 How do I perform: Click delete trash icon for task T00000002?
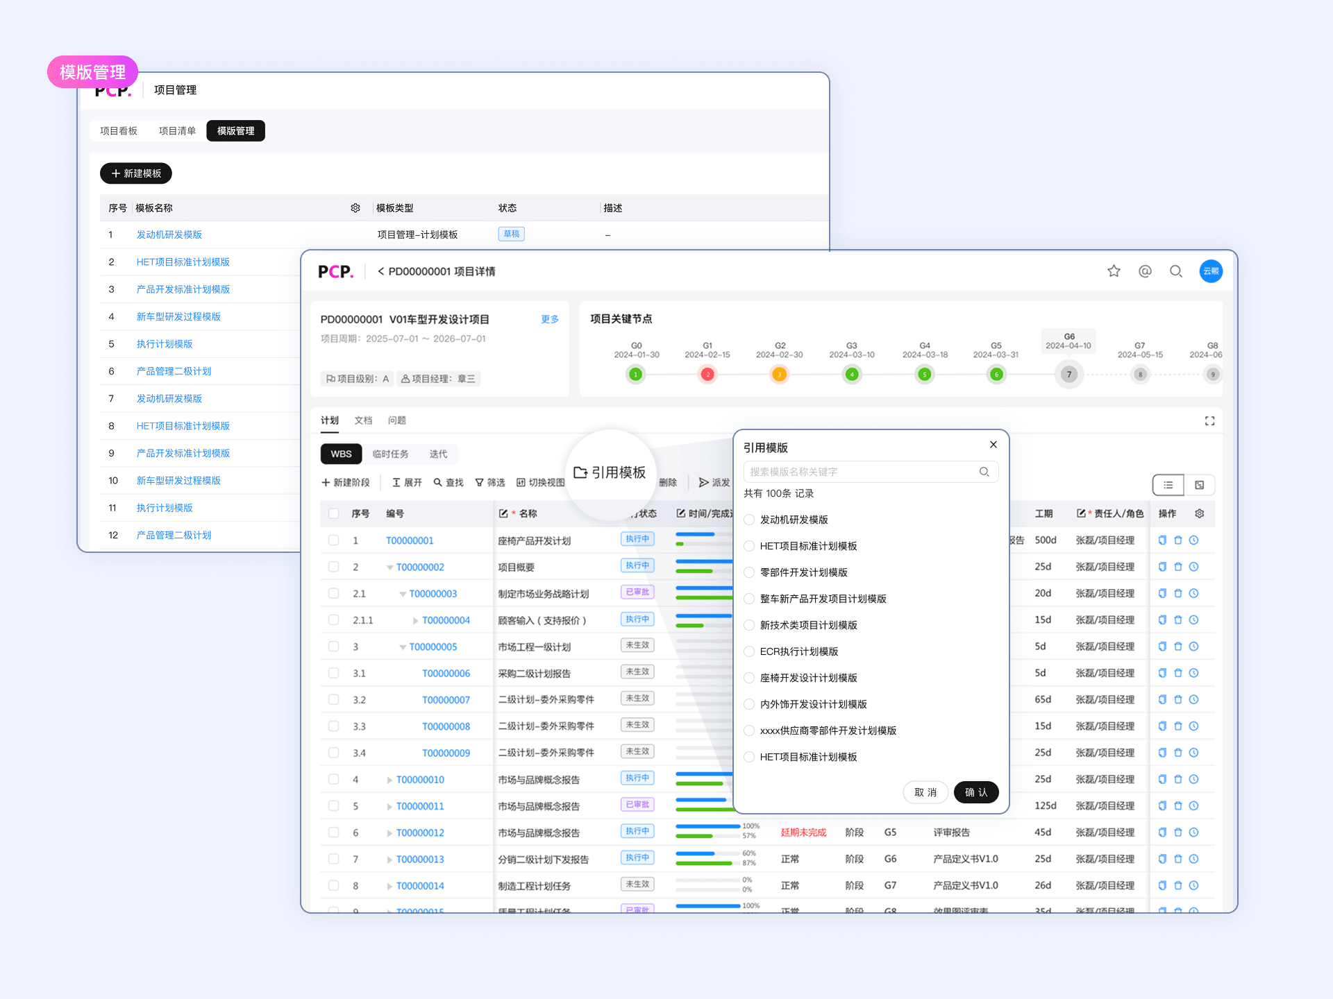(1177, 567)
